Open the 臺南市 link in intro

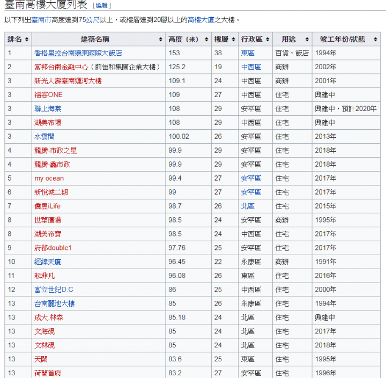point(41,20)
